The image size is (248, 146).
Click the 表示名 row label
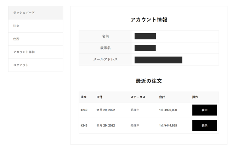pyautogui.click(x=106, y=48)
